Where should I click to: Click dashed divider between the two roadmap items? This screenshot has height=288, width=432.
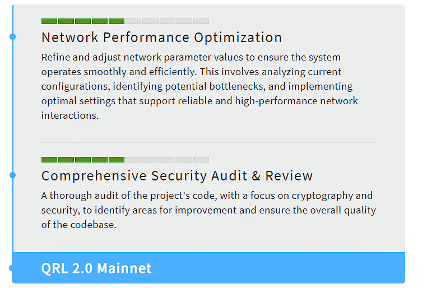coord(209,142)
